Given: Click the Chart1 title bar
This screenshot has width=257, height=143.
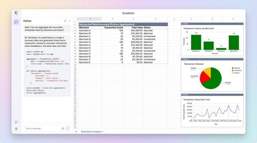Looking at the screenshot, I should [x=212, y=24].
